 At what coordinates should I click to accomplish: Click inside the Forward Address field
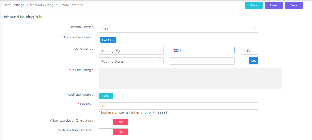pyautogui.click(x=178, y=40)
